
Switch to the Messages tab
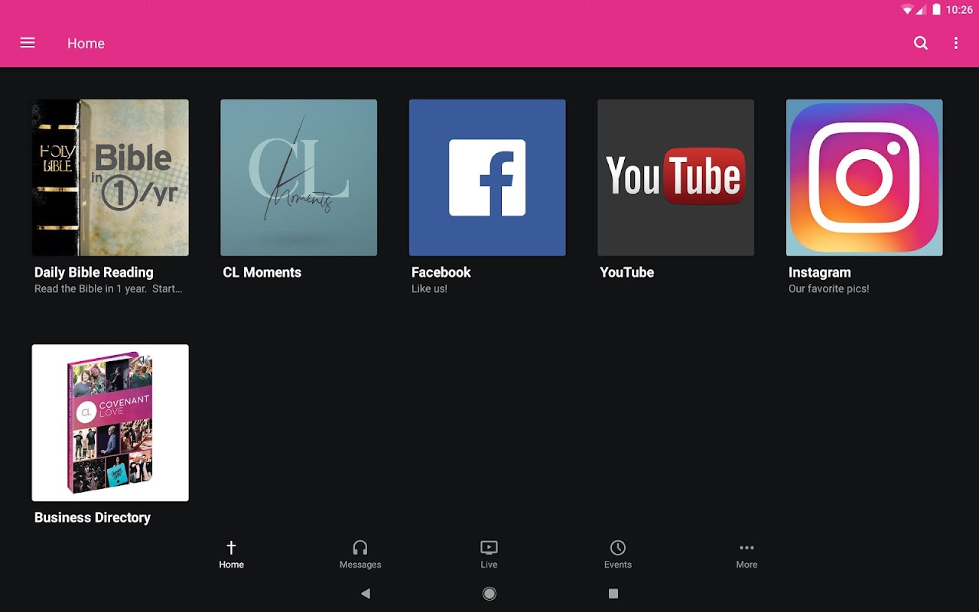(360, 555)
